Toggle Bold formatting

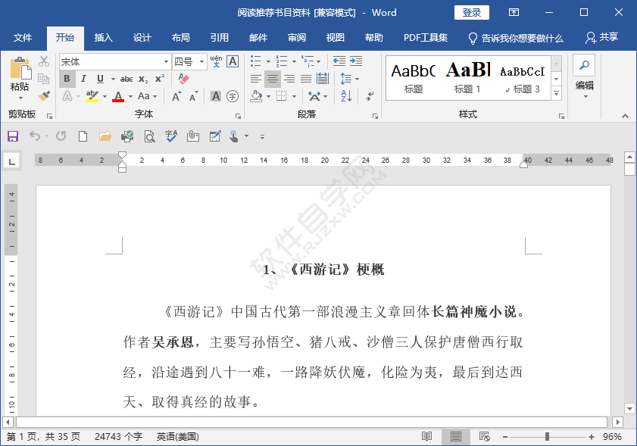(x=67, y=79)
